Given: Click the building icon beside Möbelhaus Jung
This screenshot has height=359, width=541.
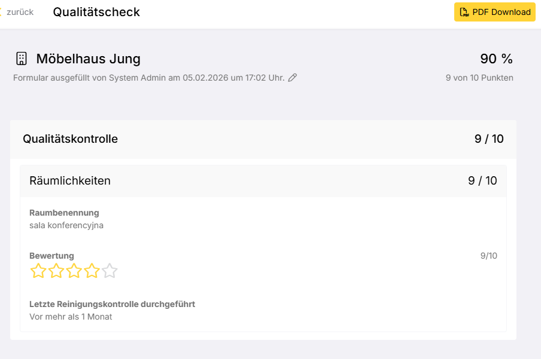Looking at the screenshot, I should (22, 59).
